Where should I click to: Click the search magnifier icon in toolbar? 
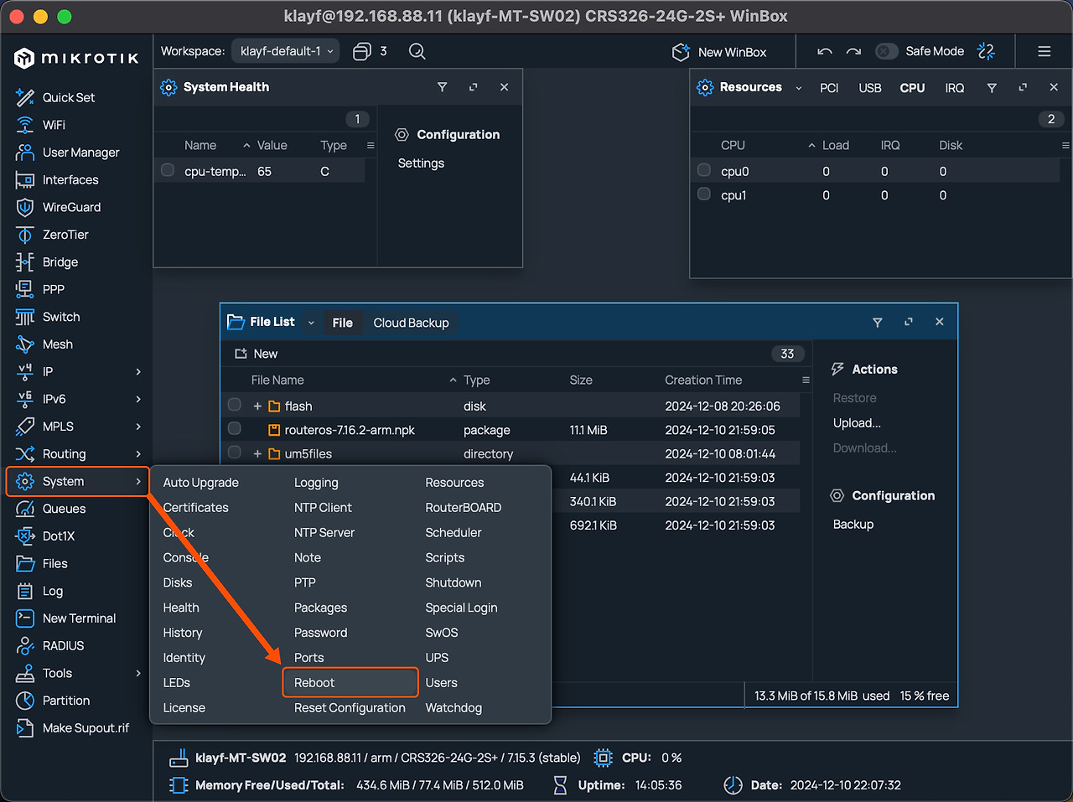pos(417,51)
